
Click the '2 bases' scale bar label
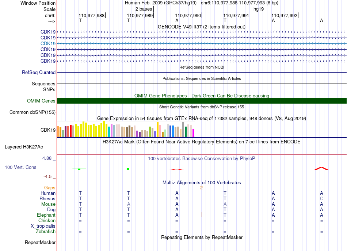point(144,9)
